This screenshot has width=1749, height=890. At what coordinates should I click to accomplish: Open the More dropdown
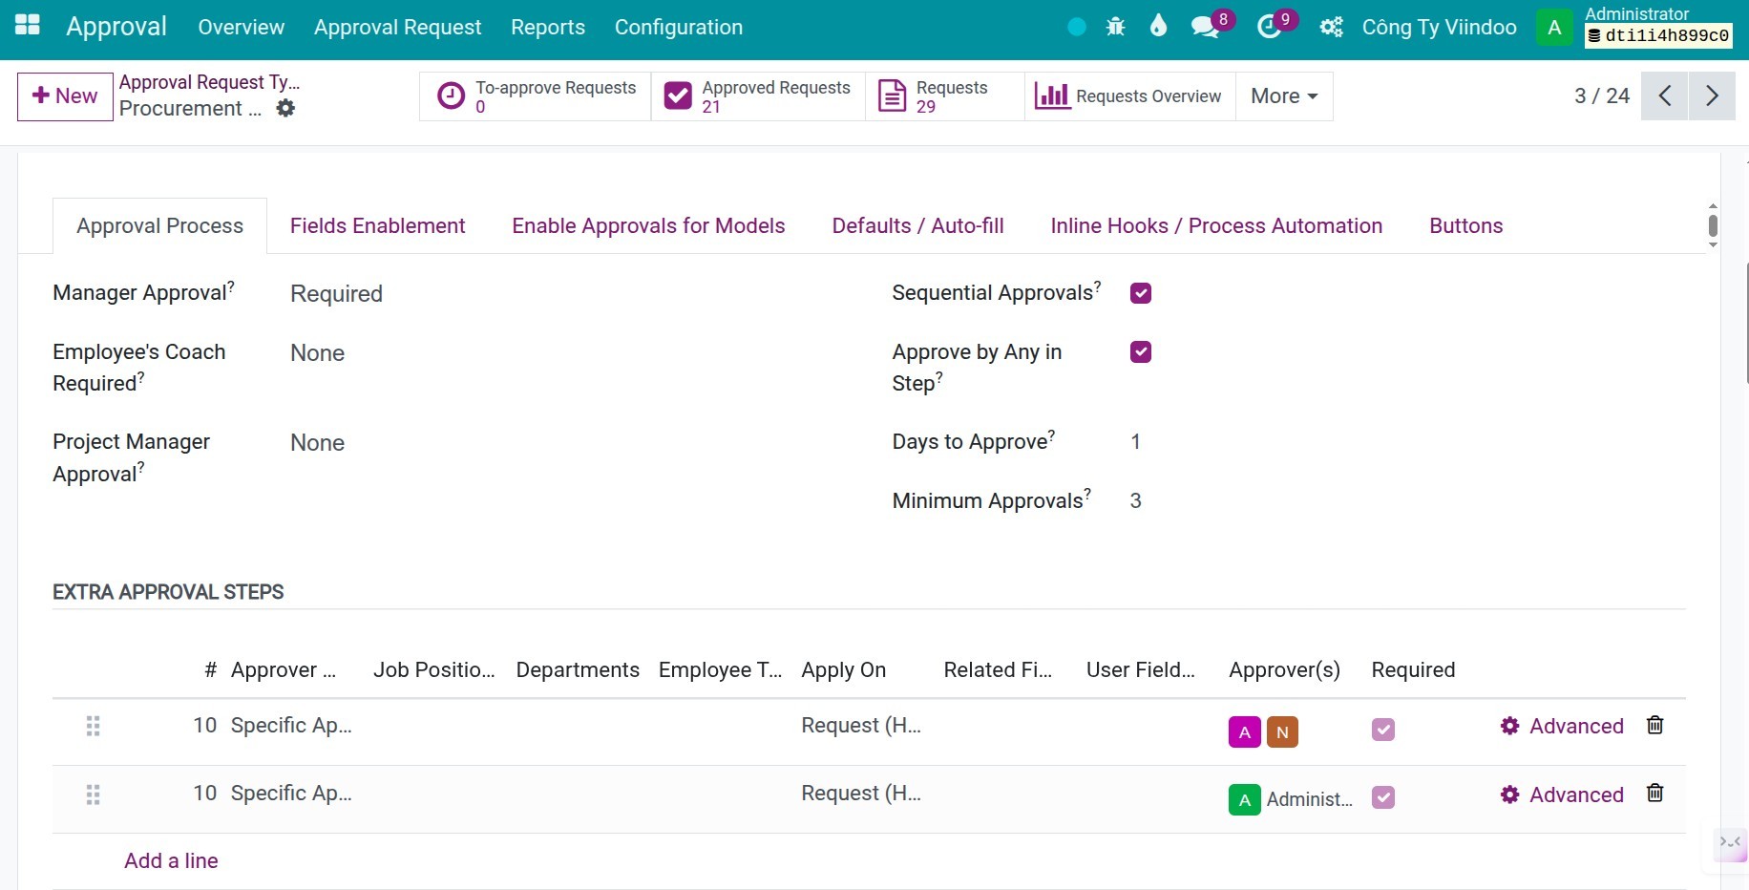(1282, 95)
